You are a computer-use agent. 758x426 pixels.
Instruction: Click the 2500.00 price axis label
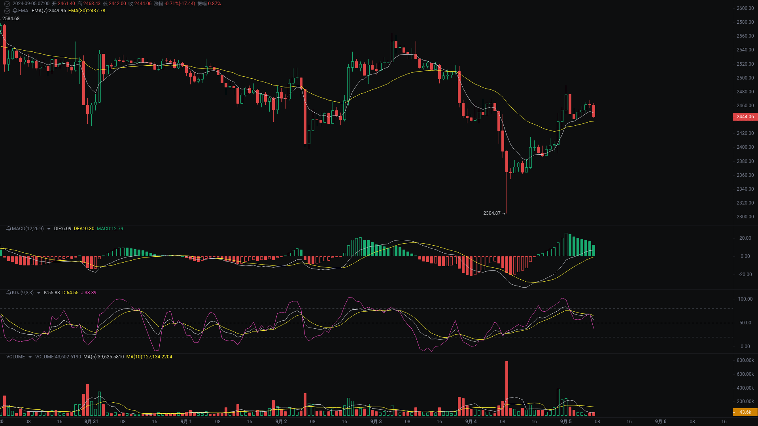coord(745,78)
